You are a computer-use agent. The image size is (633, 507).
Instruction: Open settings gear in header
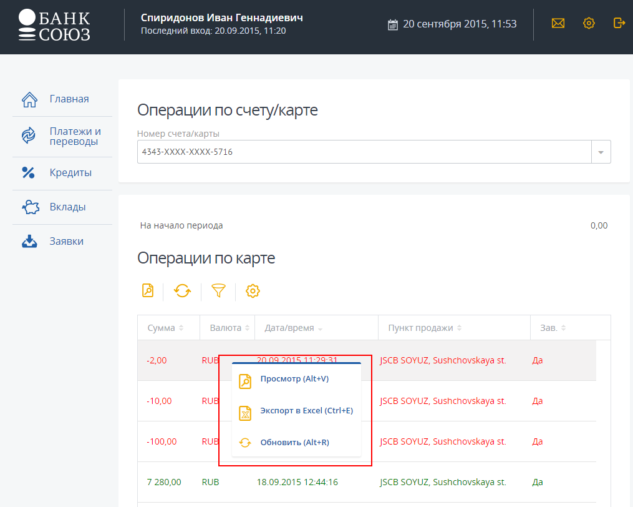pyautogui.click(x=589, y=23)
